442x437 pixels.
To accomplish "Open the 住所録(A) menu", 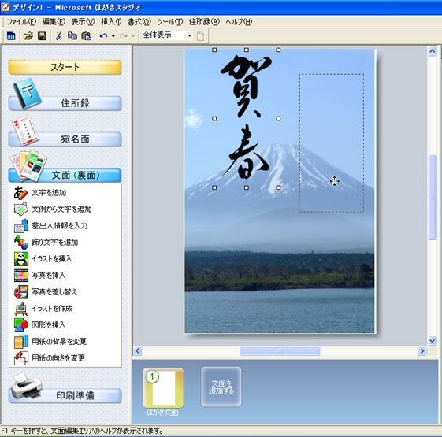I will (x=204, y=22).
